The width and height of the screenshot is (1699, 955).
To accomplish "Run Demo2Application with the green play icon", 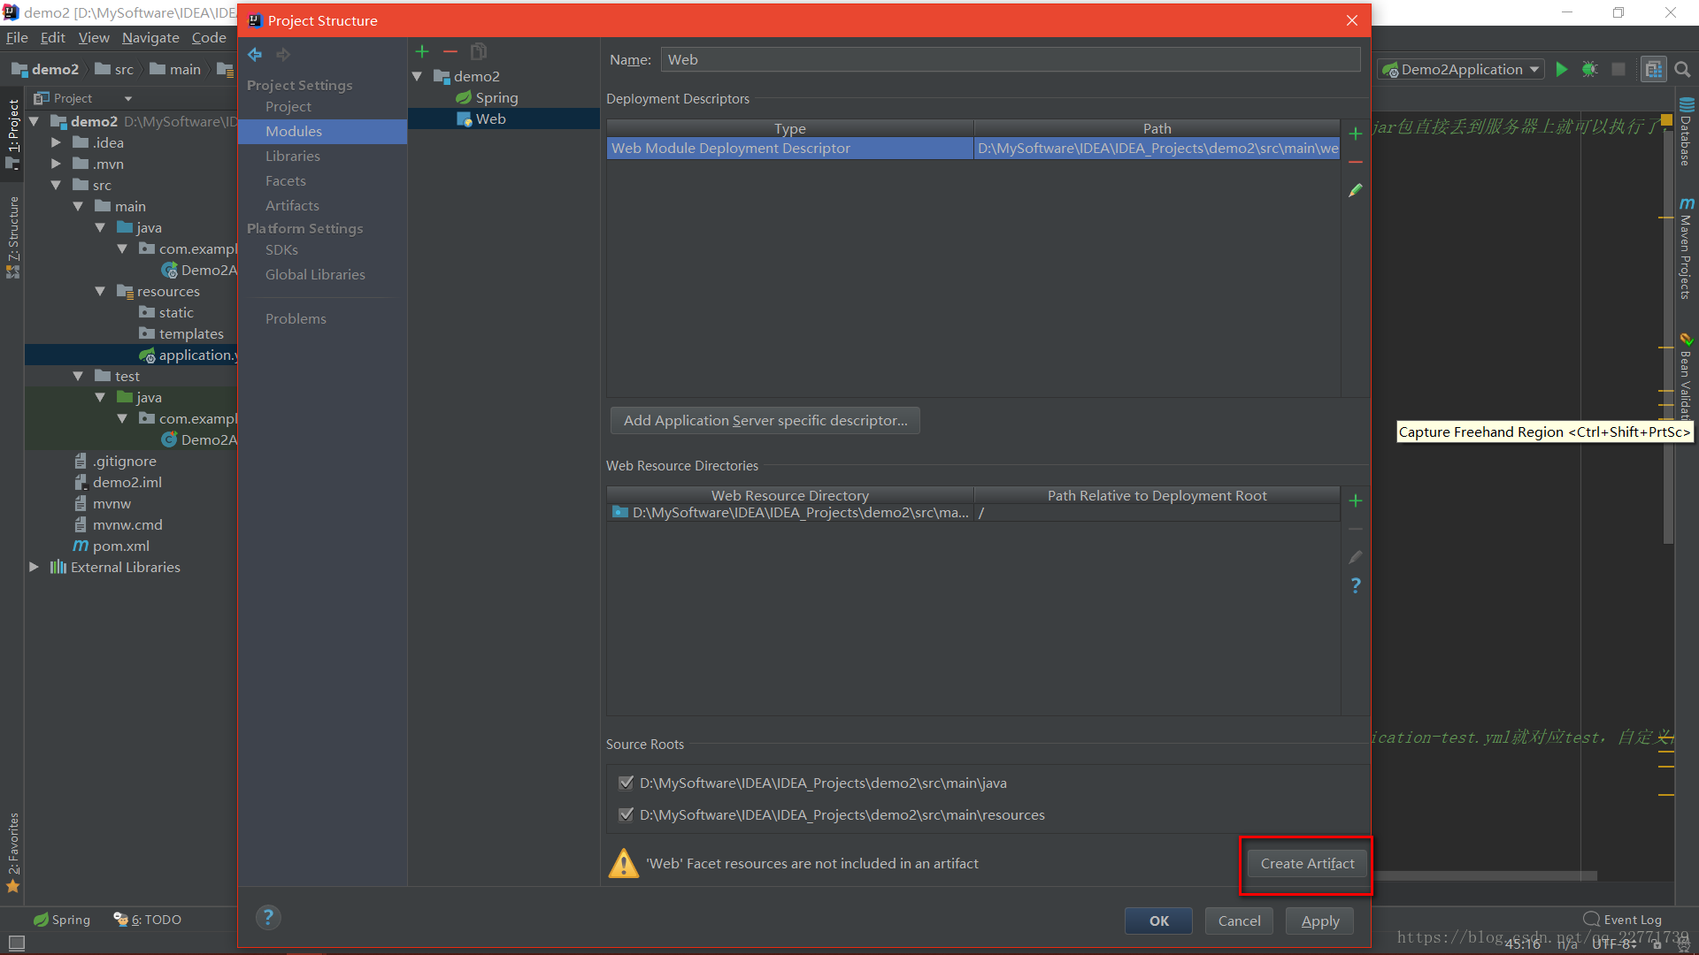I will [x=1562, y=69].
